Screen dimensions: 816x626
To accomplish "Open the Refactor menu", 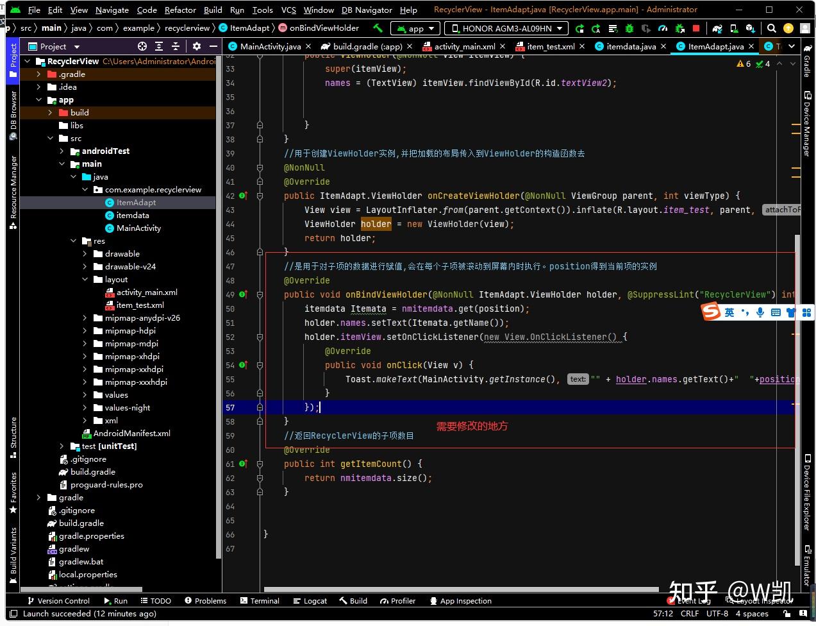I will (180, 10).
